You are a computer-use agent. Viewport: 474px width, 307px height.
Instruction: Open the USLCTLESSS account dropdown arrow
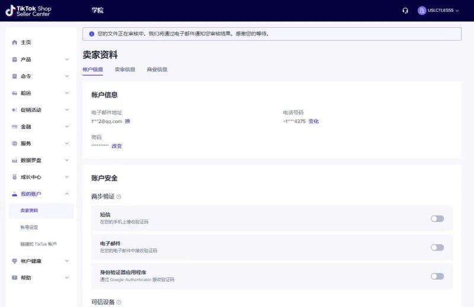457,11
